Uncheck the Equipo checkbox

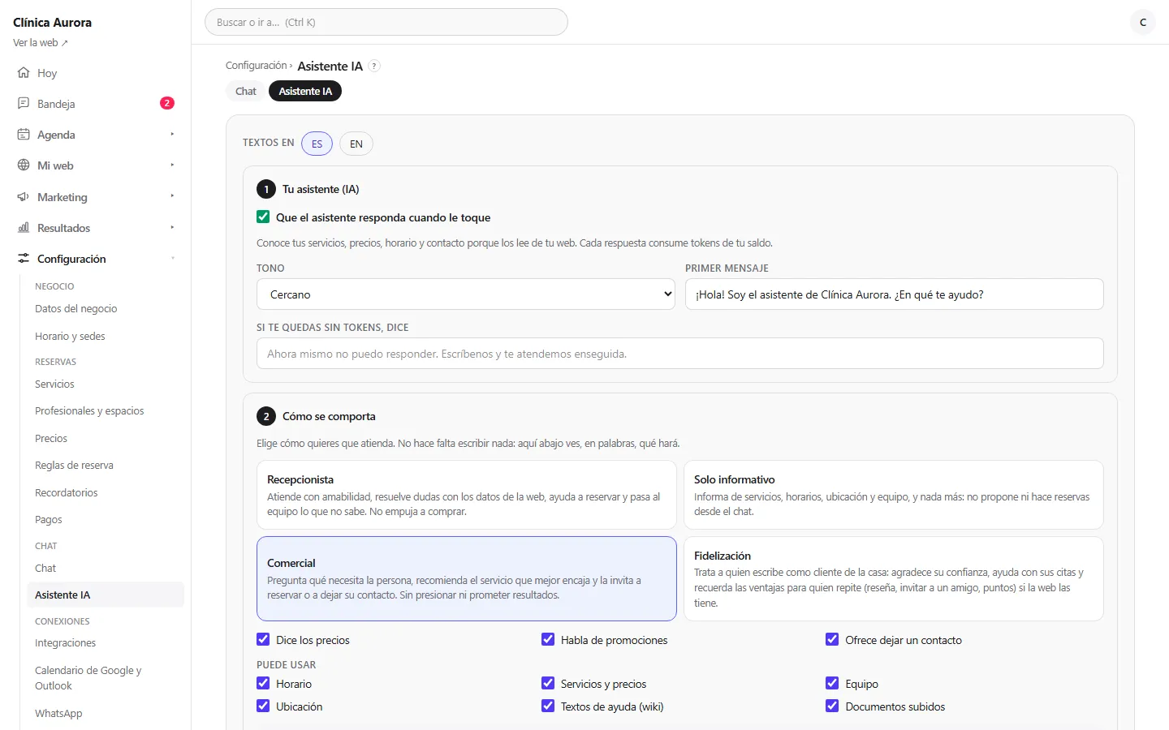[832, 683]
